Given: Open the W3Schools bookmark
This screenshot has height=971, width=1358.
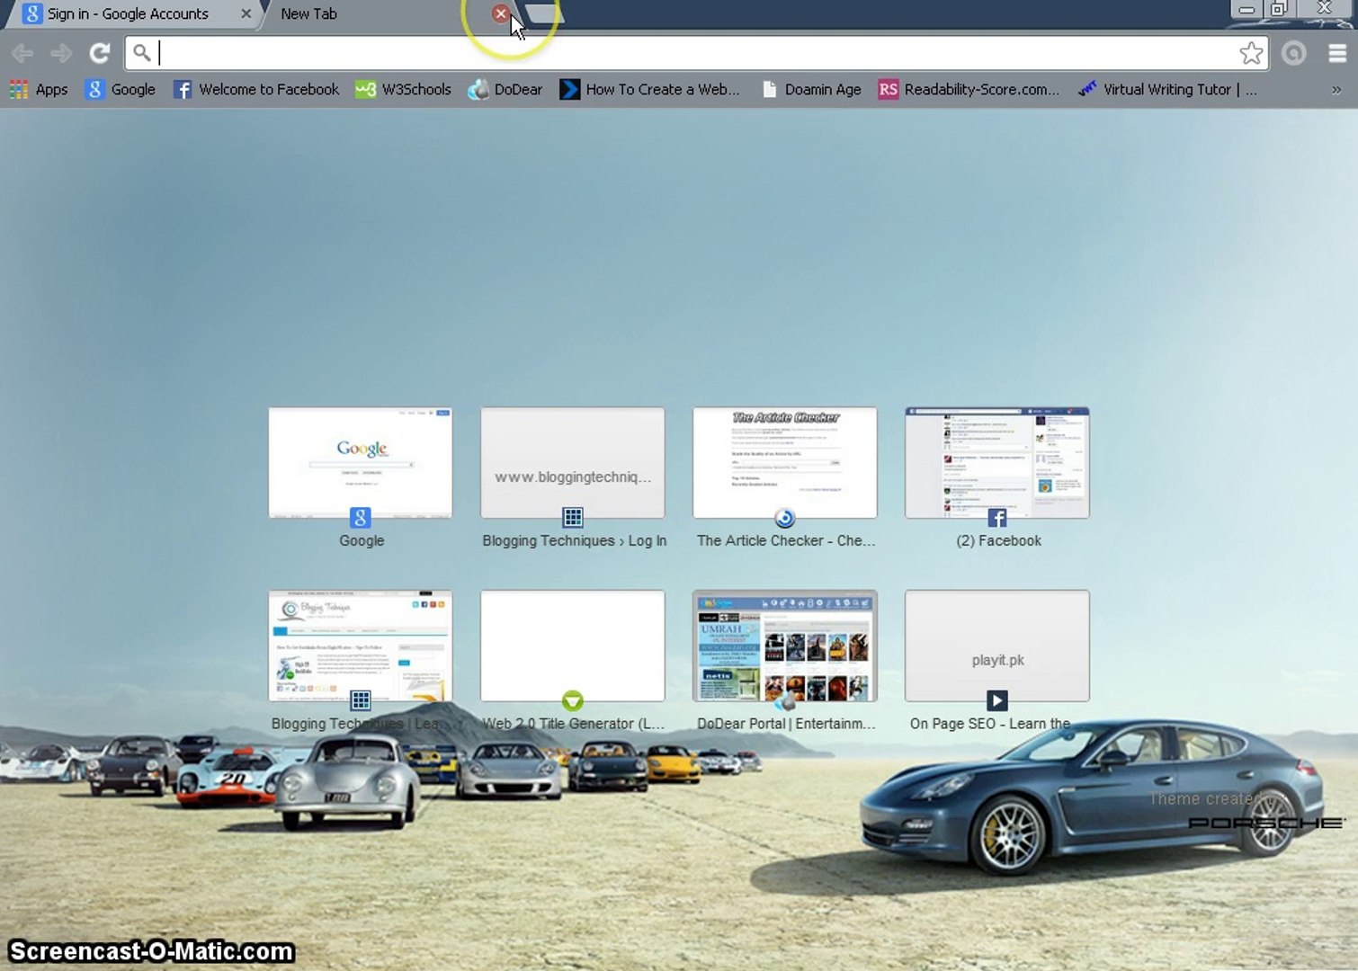Looking at the screenshot, I should [x=403, y=90].
